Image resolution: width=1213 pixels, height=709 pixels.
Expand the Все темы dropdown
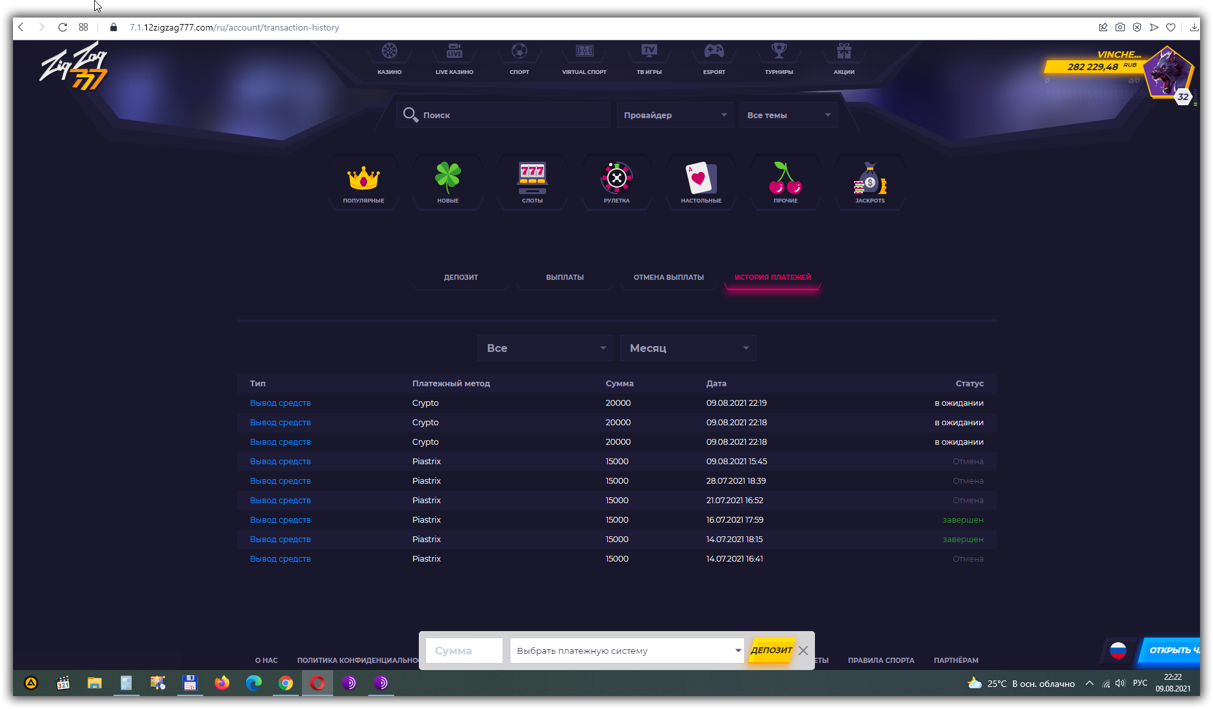[789, 115]
